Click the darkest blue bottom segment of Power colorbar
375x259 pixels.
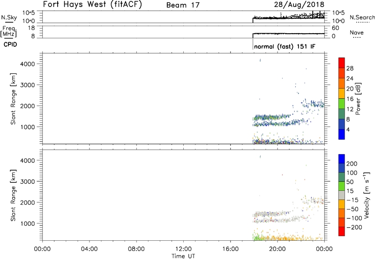coord(342,135)
